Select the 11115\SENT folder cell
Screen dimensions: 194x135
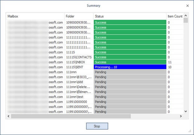click(x=79, y=67)
